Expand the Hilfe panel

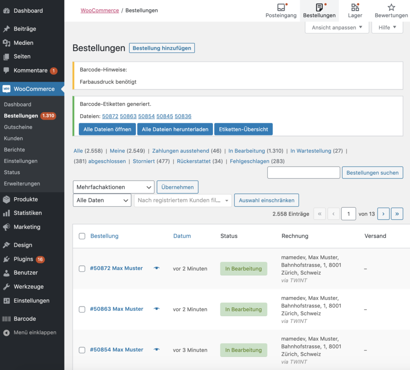[x=387, y=28]
